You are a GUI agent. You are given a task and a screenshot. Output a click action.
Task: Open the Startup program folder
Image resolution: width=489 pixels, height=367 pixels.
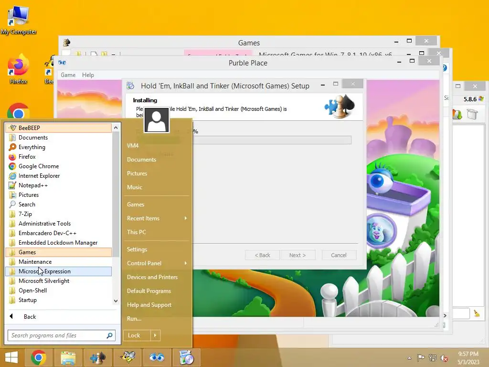tap(58, 300)
